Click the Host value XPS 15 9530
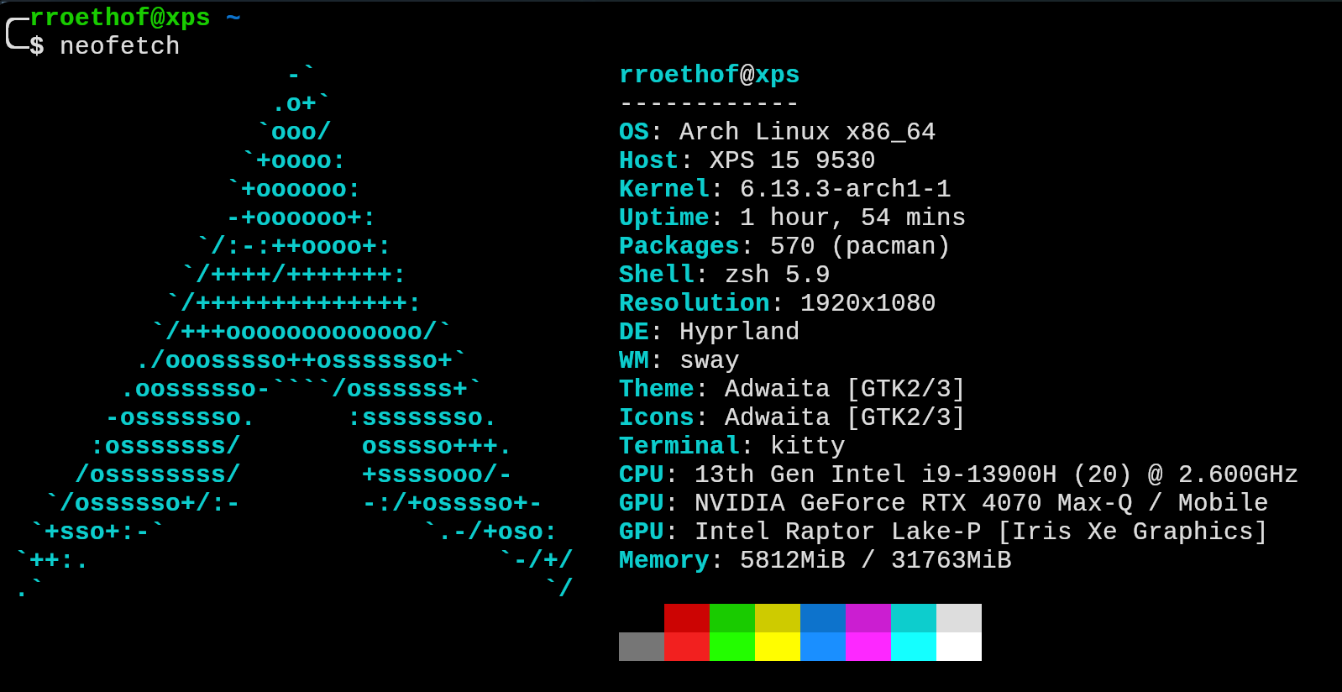 tap(792, 160)
